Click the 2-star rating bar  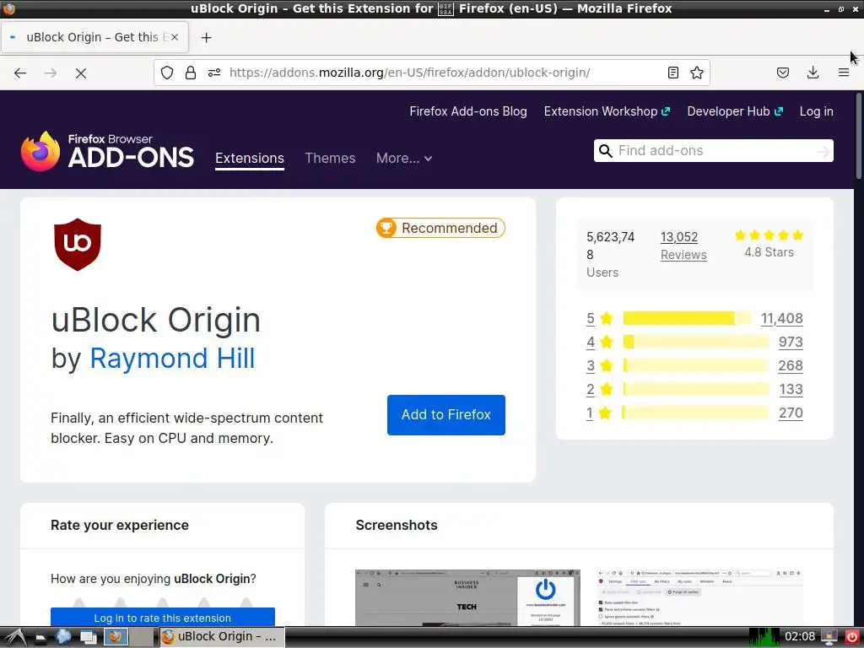[x=696, y=389]
